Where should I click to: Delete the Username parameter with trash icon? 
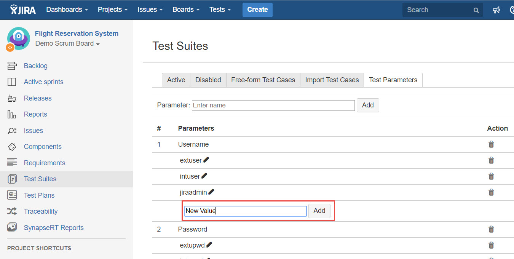click(x=491, y=144)
